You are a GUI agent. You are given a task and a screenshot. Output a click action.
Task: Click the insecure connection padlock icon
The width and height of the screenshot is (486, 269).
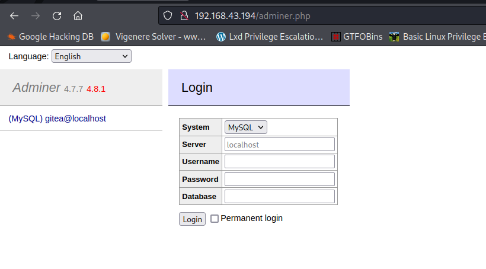pyautogui.click(x=184, y=15)
